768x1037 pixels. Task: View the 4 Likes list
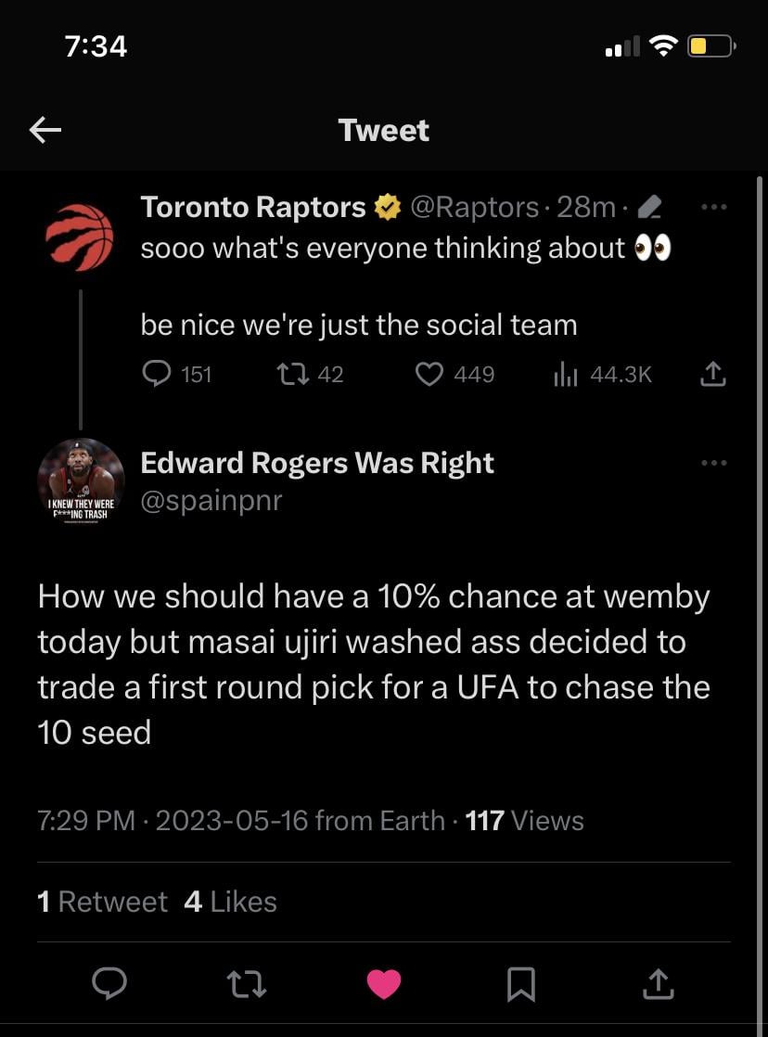tap(230, 902)
